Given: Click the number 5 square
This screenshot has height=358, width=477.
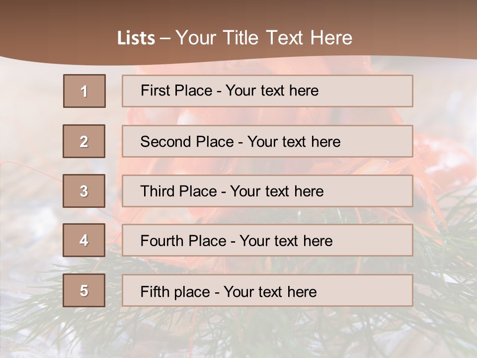Looking at the screenshot, I should pos(84,290).
